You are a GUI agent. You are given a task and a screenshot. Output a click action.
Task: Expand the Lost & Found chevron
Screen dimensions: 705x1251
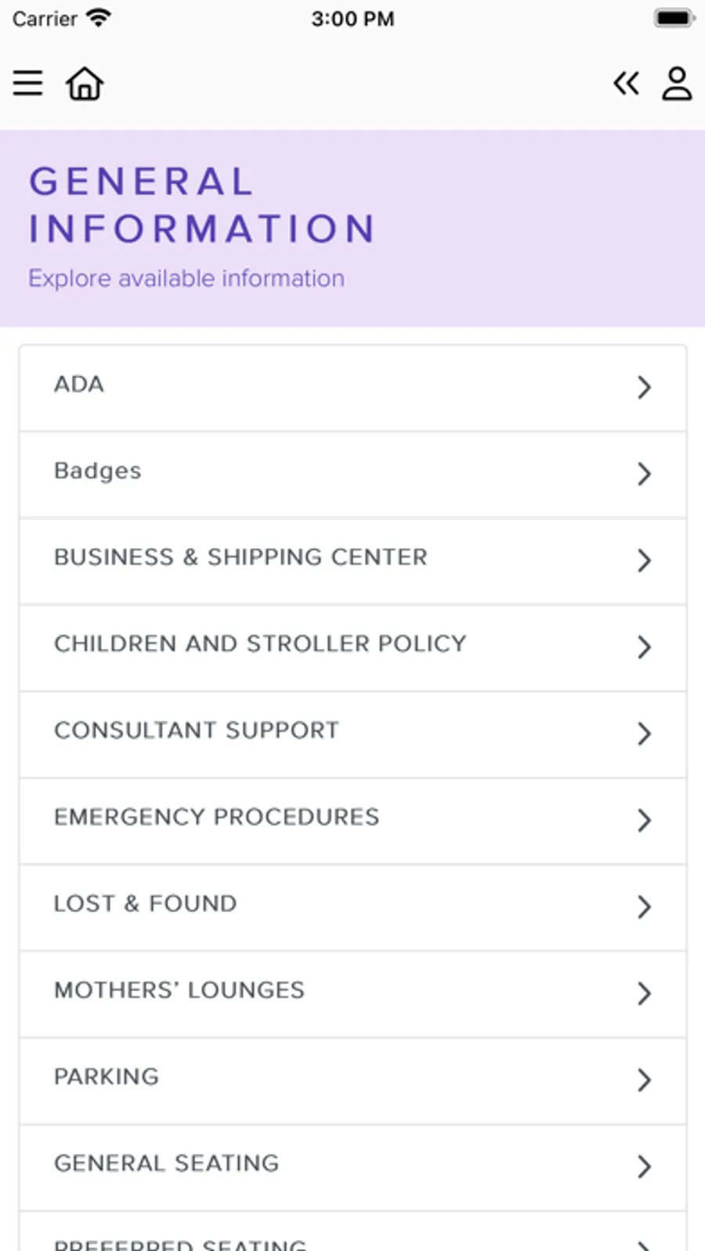click(644, 907)
